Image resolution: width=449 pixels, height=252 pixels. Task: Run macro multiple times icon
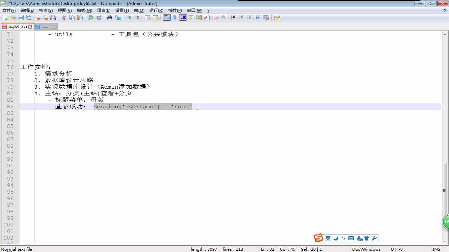(x=258, y=17)
